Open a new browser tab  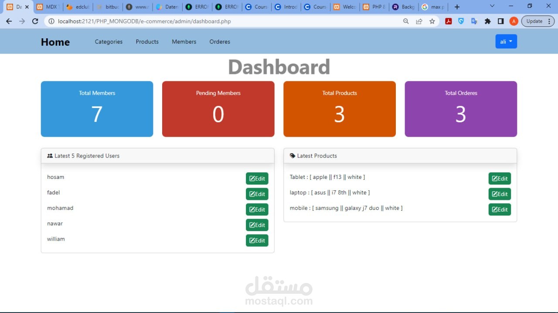457,7
